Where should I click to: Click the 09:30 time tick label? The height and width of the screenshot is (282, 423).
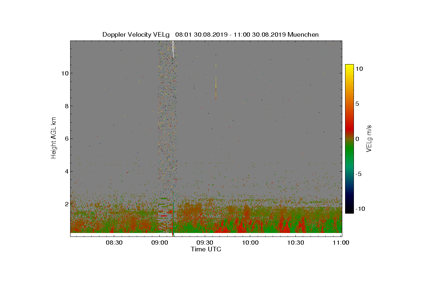coord(205,243)
